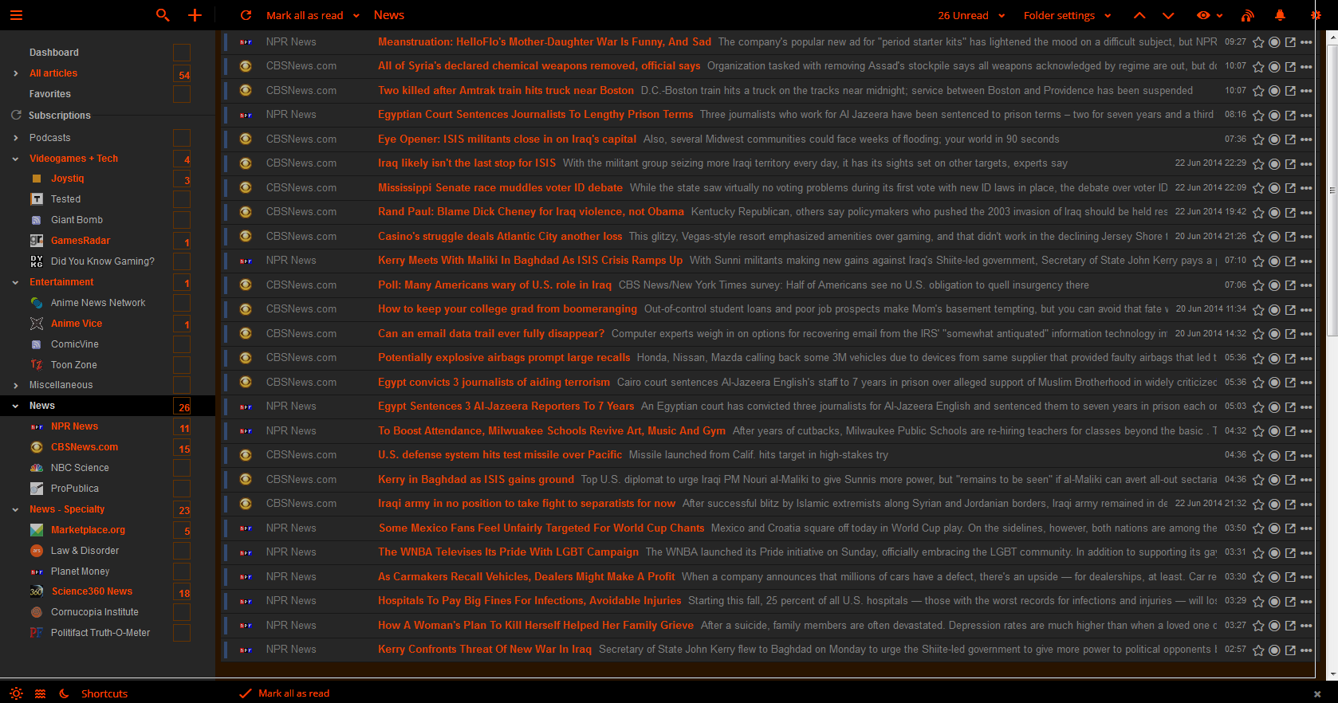Expand the Podcasts folder
Screen dimensions: 1338x703
(16, 138)
